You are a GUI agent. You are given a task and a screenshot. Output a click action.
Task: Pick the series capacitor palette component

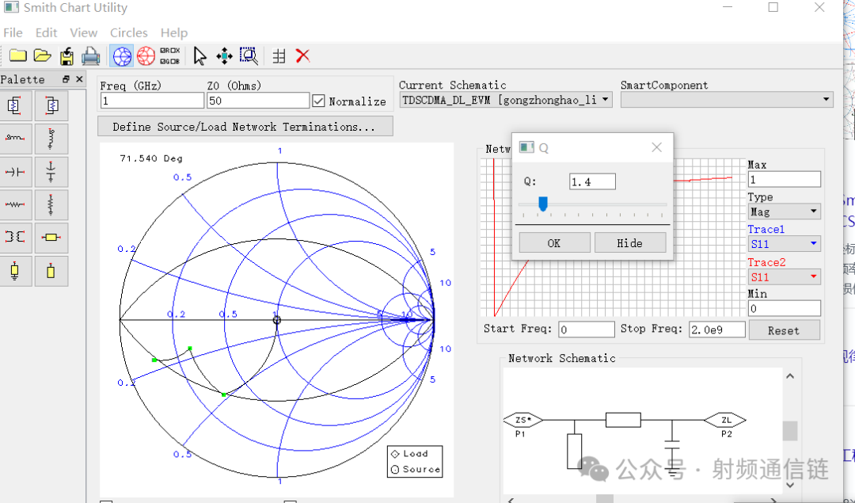point(15,172)
